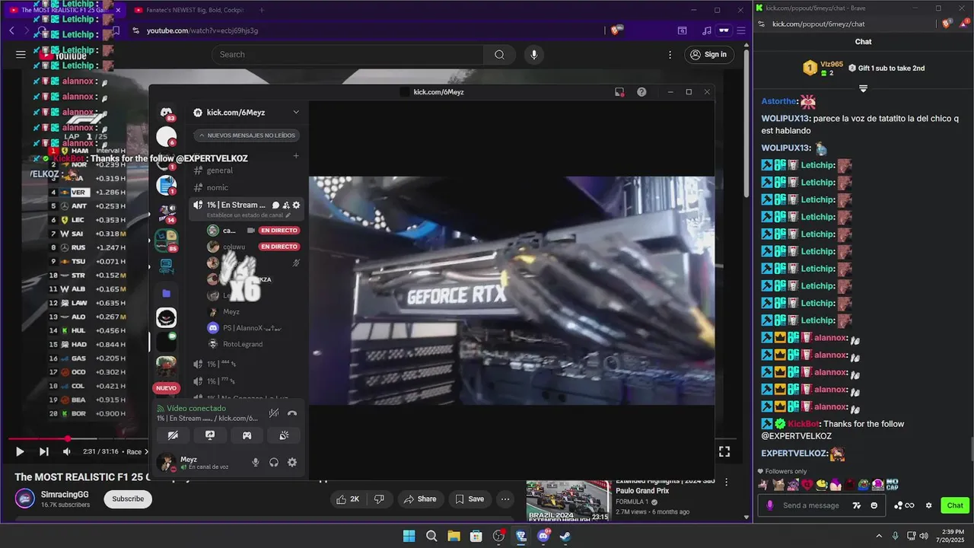The image size is (974, 548).
Task: Mute Discord microphone
Action: (x=256, y=462)
